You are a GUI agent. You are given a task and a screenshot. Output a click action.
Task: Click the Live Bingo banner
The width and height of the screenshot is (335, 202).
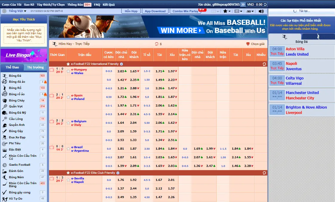tap(24, 55)
